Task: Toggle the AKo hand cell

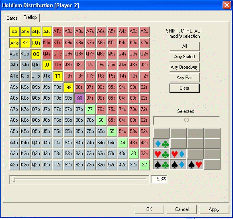Action: [14, 43]
